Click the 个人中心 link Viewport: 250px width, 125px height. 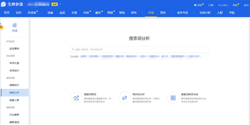click(223, 5)
